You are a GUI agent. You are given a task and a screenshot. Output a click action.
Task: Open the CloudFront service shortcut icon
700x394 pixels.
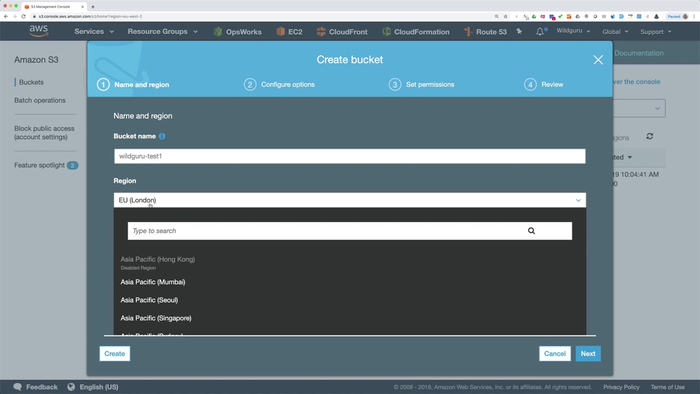pos(321,32)
